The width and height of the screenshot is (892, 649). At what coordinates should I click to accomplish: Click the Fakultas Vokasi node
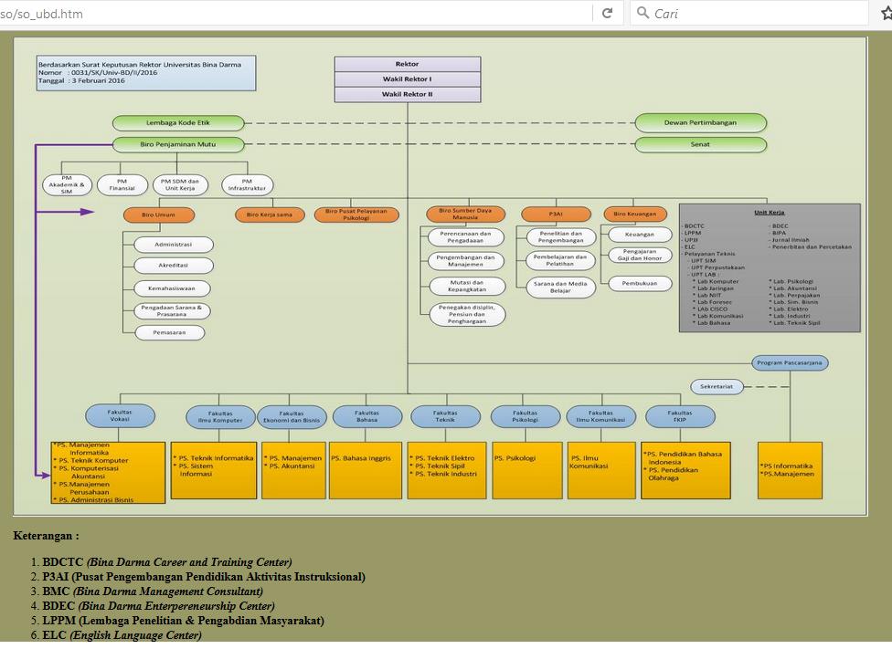coord(120,415)
